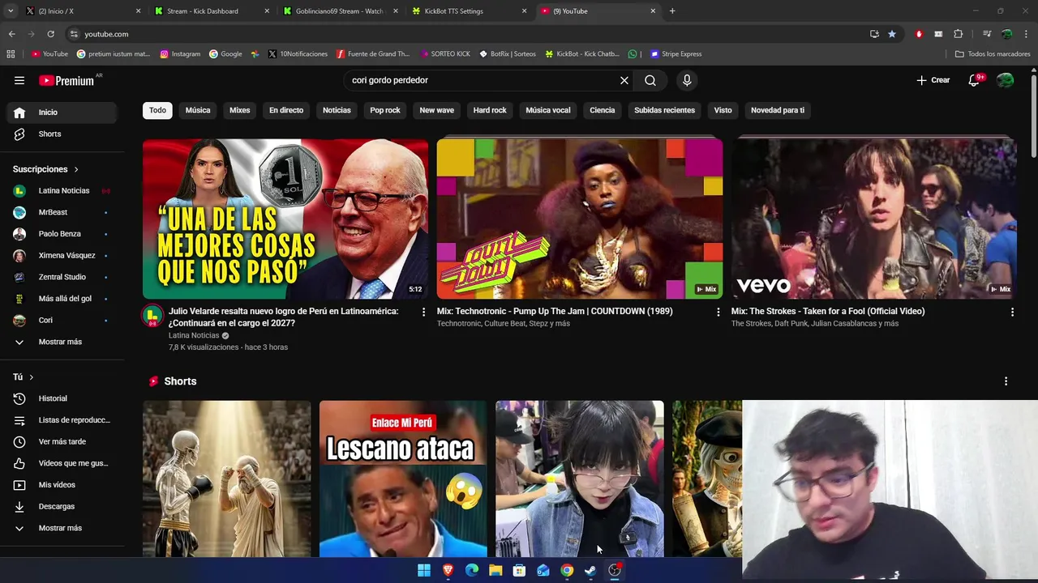Open Listas de reproducción in sidebar
The height and width of the screenshot is (583, 1038).
62,420
